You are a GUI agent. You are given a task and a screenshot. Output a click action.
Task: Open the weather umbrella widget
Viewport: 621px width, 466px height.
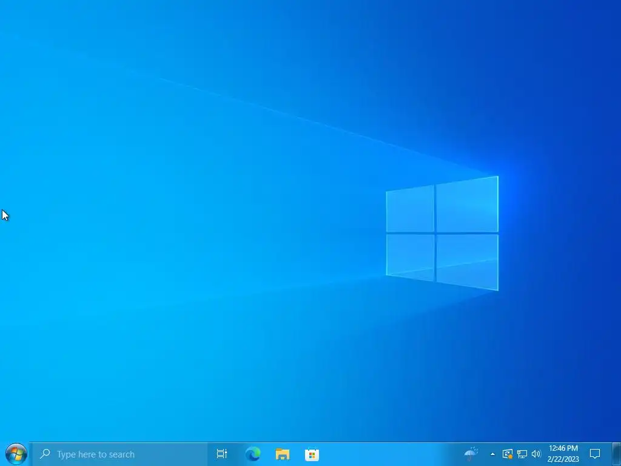coord(471,453)
